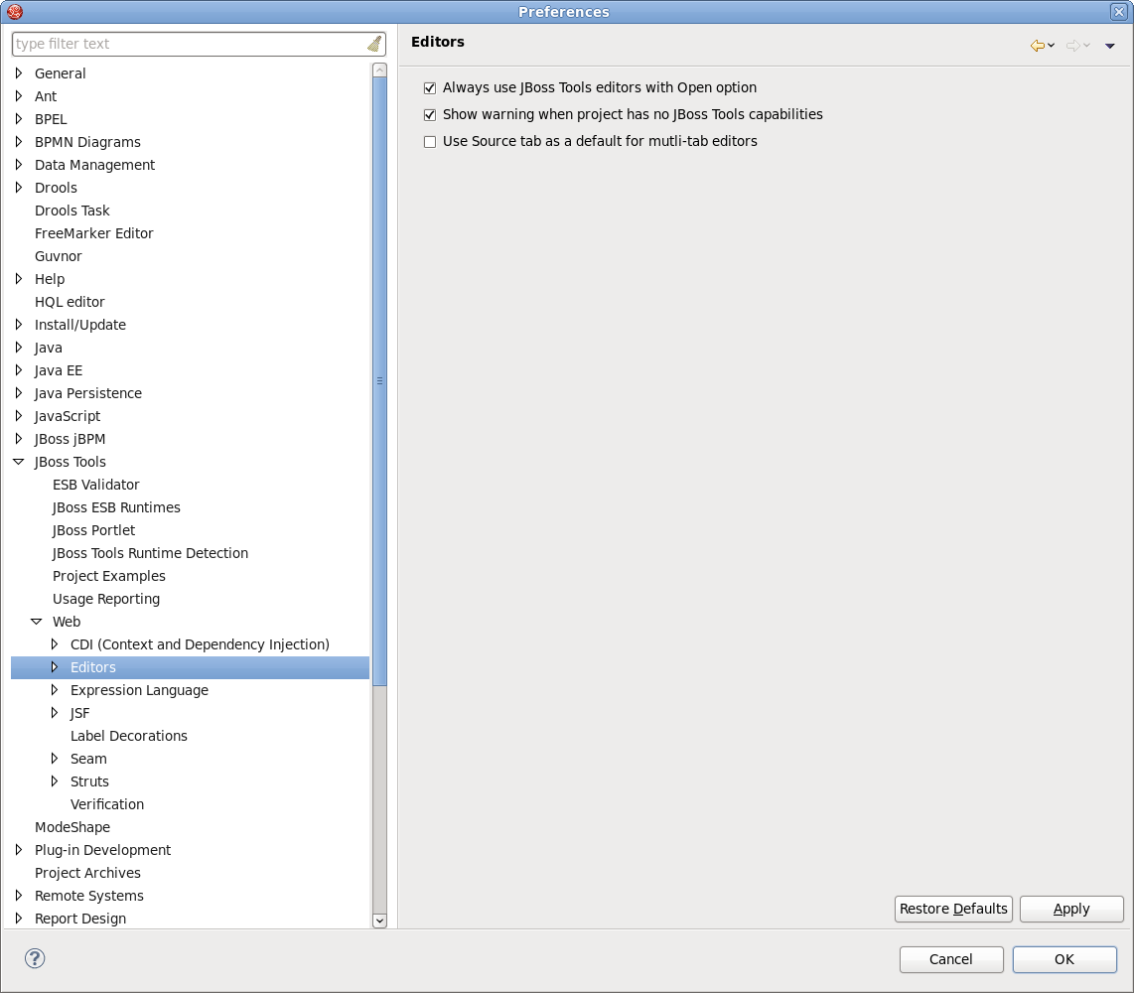Image resolution: width=1134 pixels, height=993 pixels.
Task: Expand the Expression Language node
Action: tap(55, 690)
